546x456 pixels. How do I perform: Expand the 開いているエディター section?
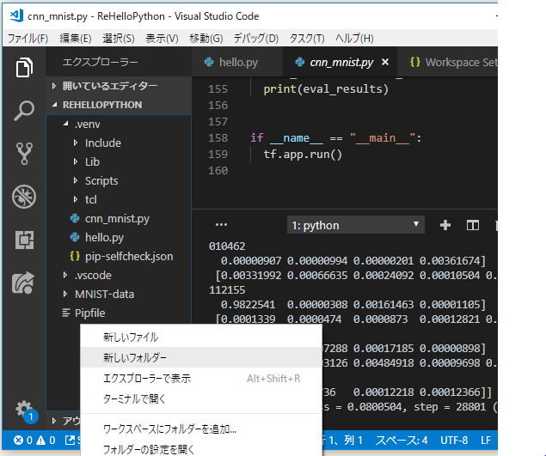coord(53,86)
